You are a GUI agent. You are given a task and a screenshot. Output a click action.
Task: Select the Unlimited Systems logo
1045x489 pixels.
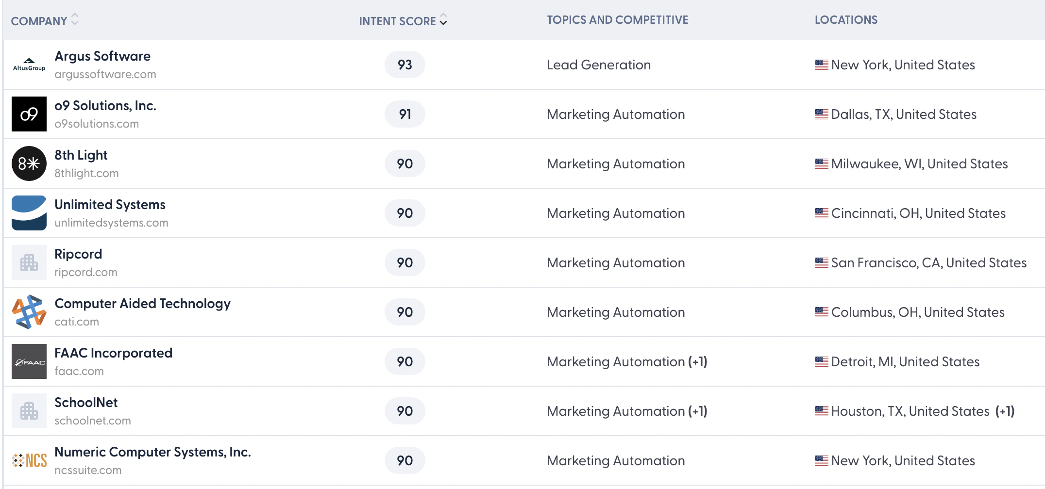pyautogui.click(x=29, y=213)
